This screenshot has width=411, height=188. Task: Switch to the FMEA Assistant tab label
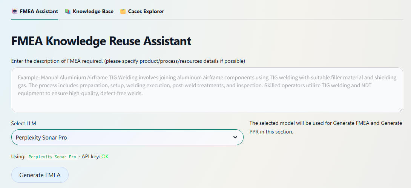click(39, 11)
